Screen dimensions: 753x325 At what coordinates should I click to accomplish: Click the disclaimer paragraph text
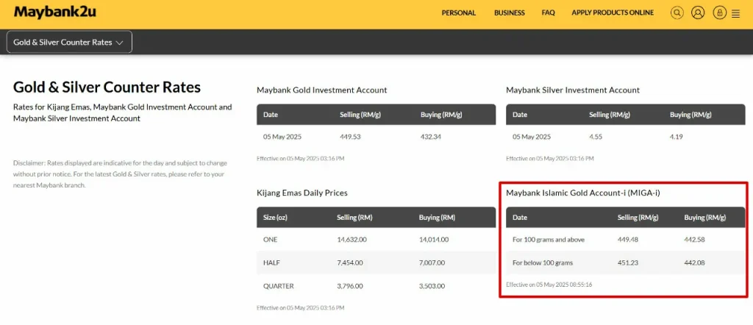click(120, 174)
